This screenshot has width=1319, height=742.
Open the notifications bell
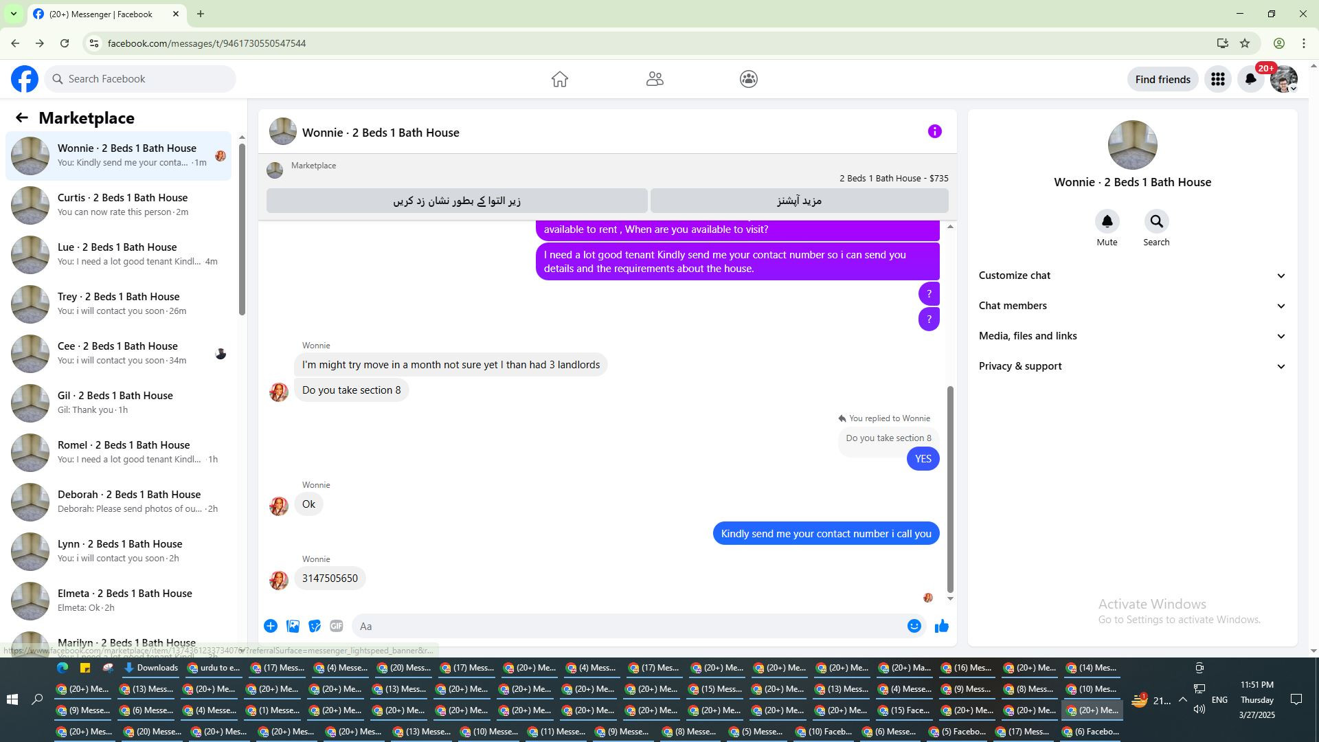pos(1251,79)
